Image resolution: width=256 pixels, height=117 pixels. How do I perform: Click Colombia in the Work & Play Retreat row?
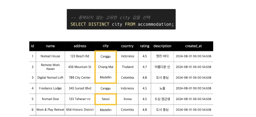(x=127, y=110)
